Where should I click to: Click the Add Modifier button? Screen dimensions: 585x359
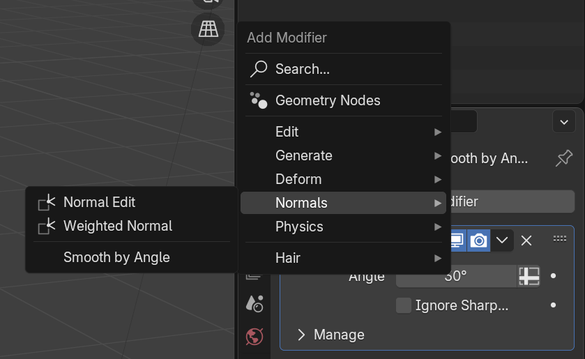[512, 201]
